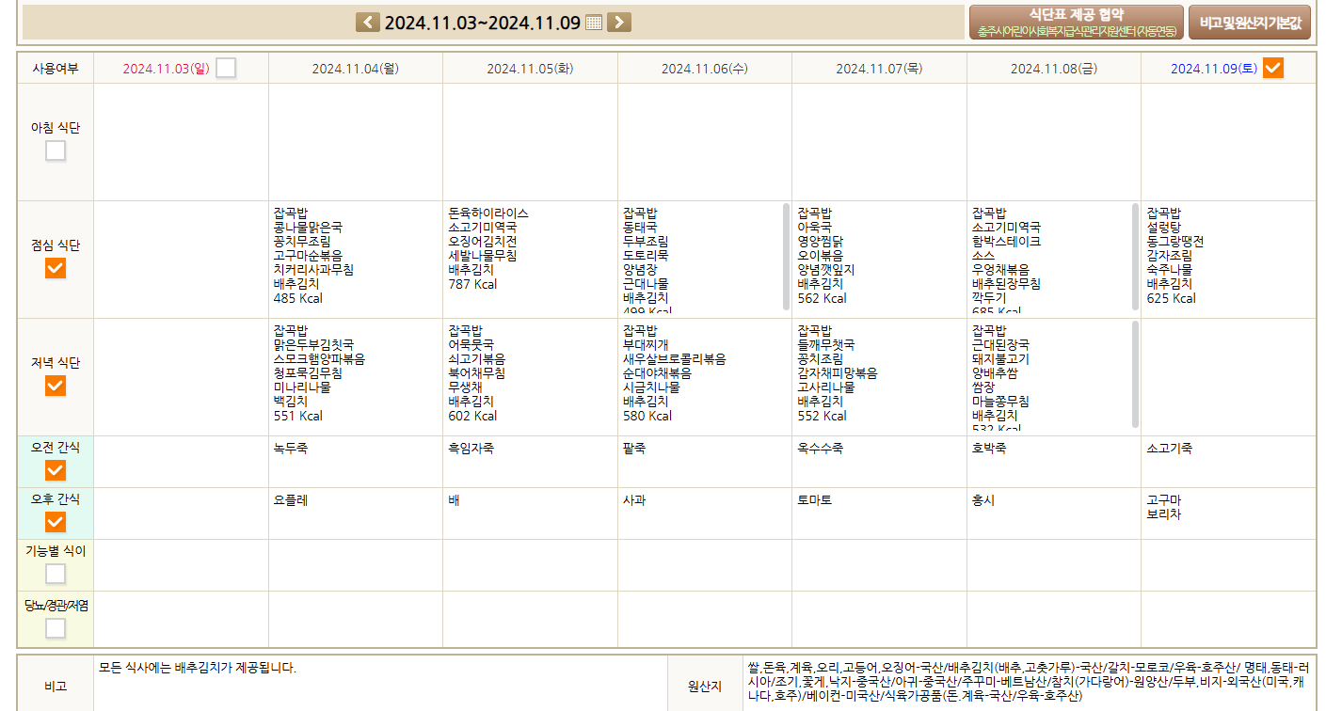Enable the 당뇨/경관/저염 checkbox
Image resolution: width=1326 pixels, height=711 pixels.
56,627
